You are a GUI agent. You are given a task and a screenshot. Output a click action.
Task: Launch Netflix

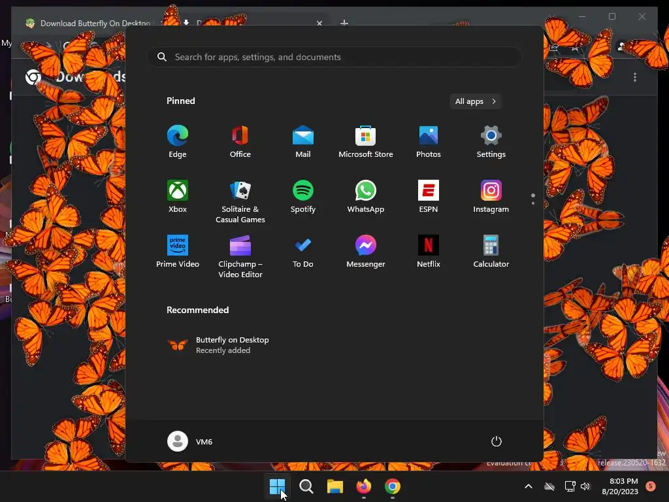click(429, 252)
